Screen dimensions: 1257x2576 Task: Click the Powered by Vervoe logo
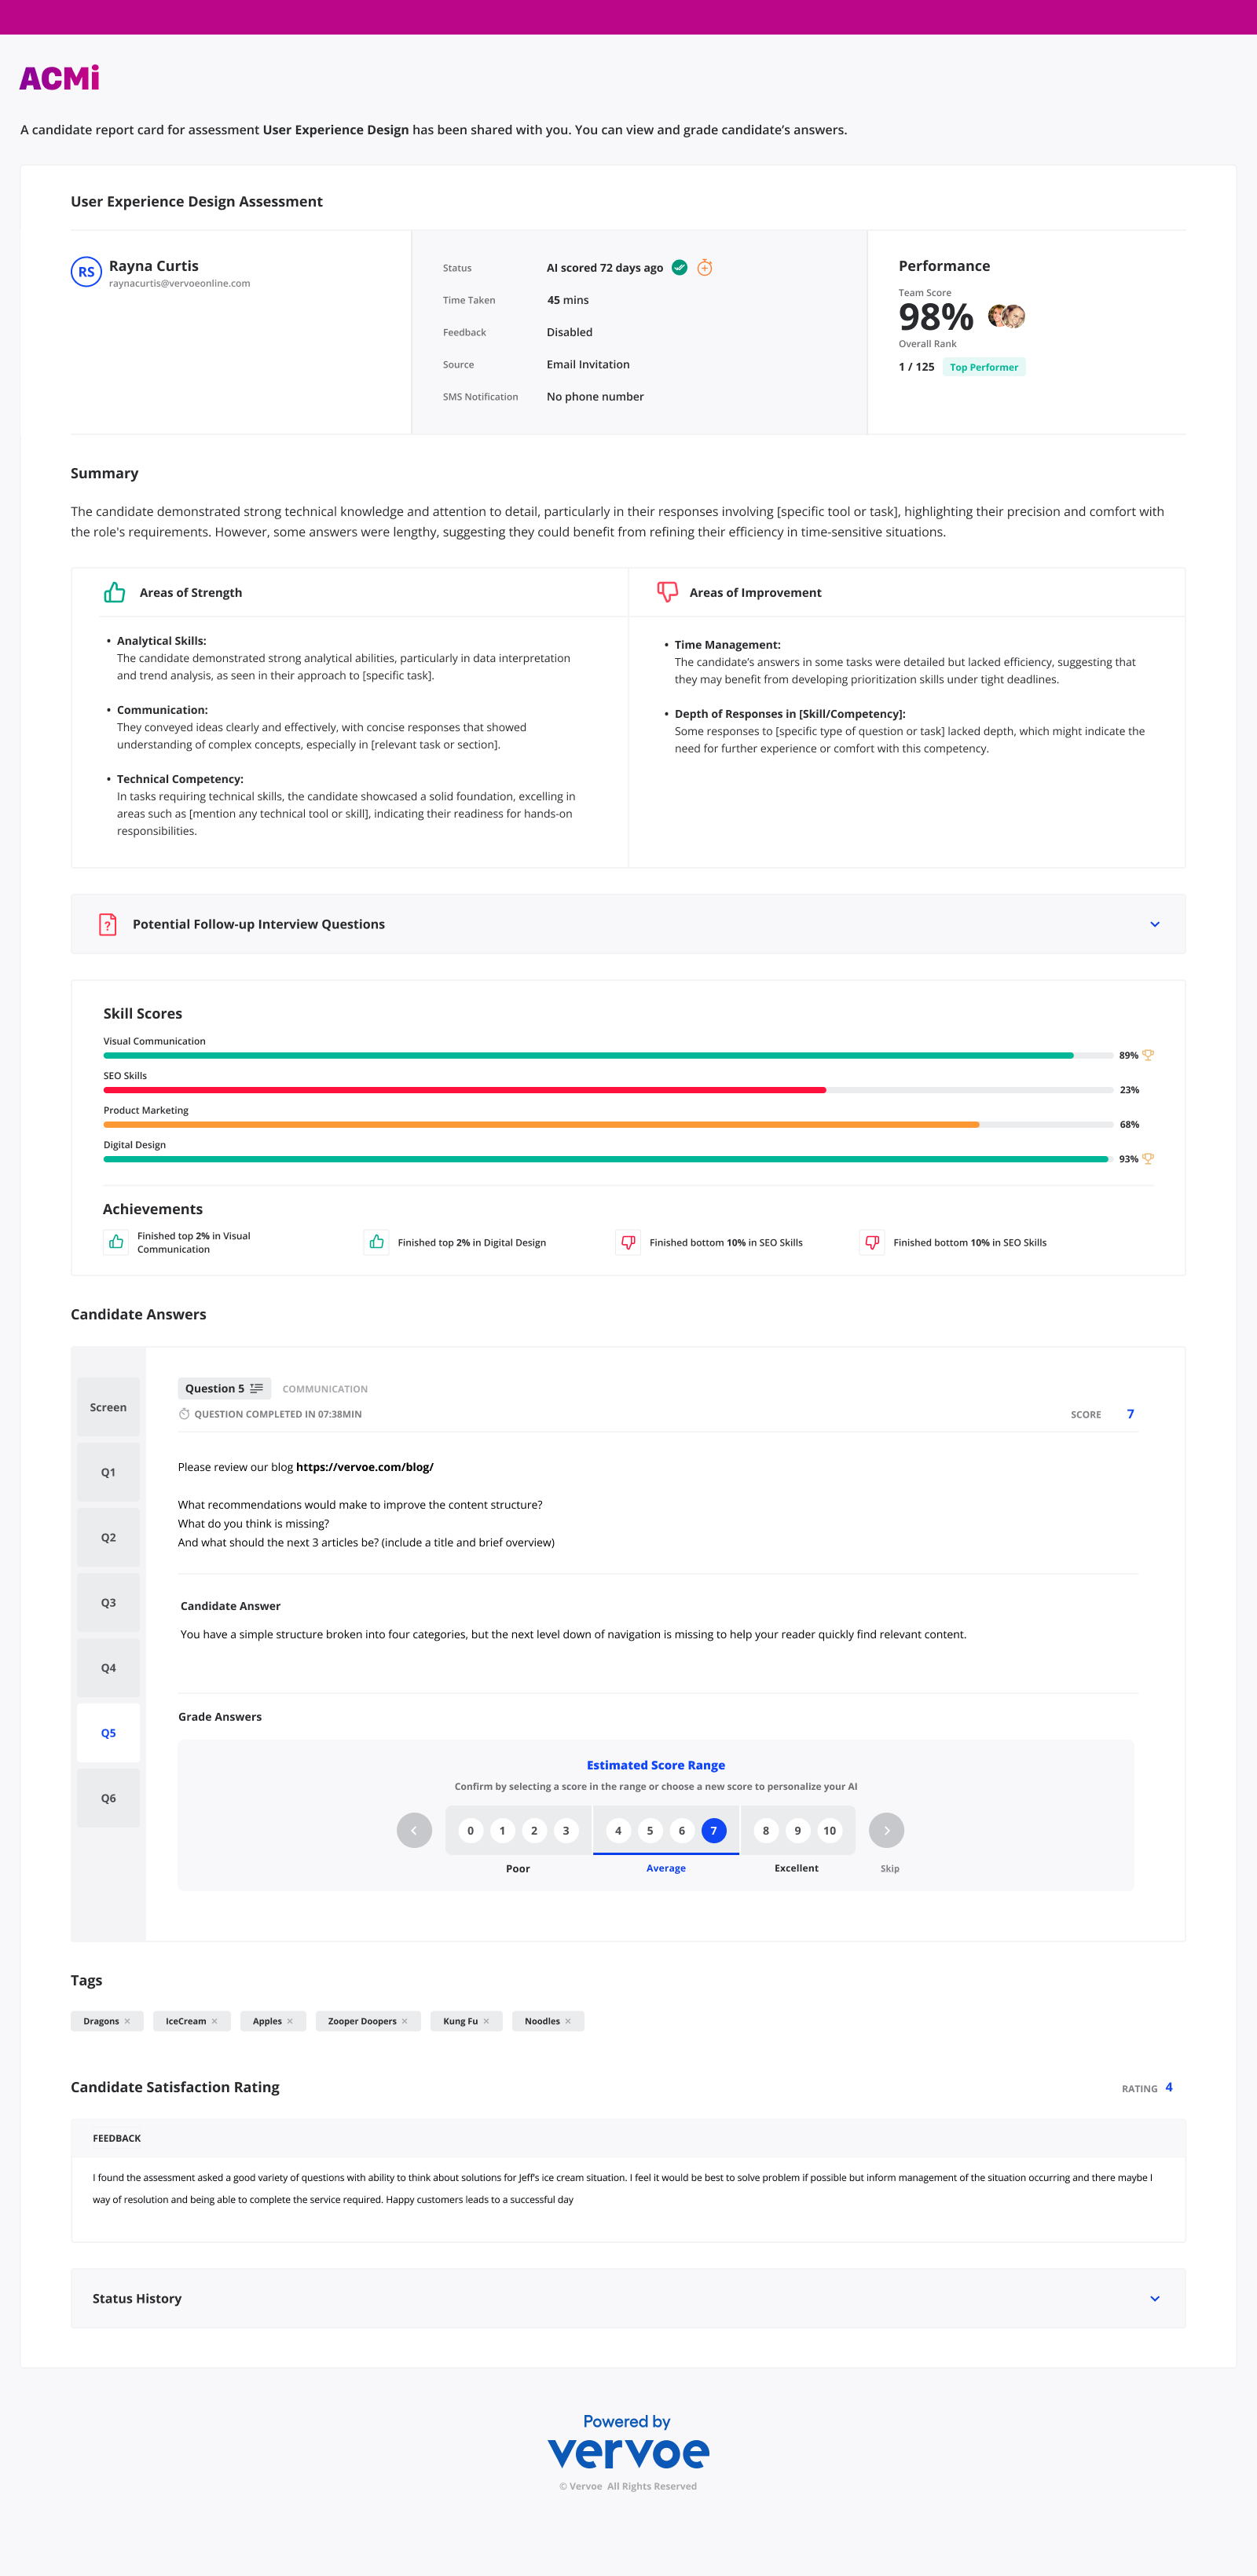[628, 2442]
